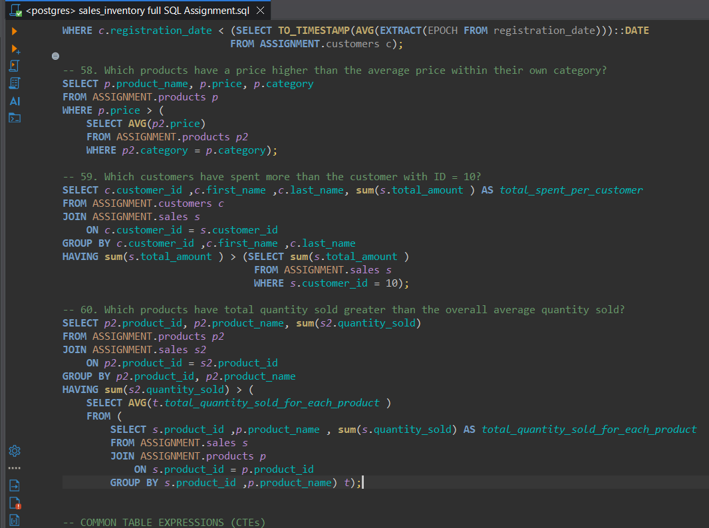
Task: Open the SQL console from the sidebar
Action: tap(15, 118)
